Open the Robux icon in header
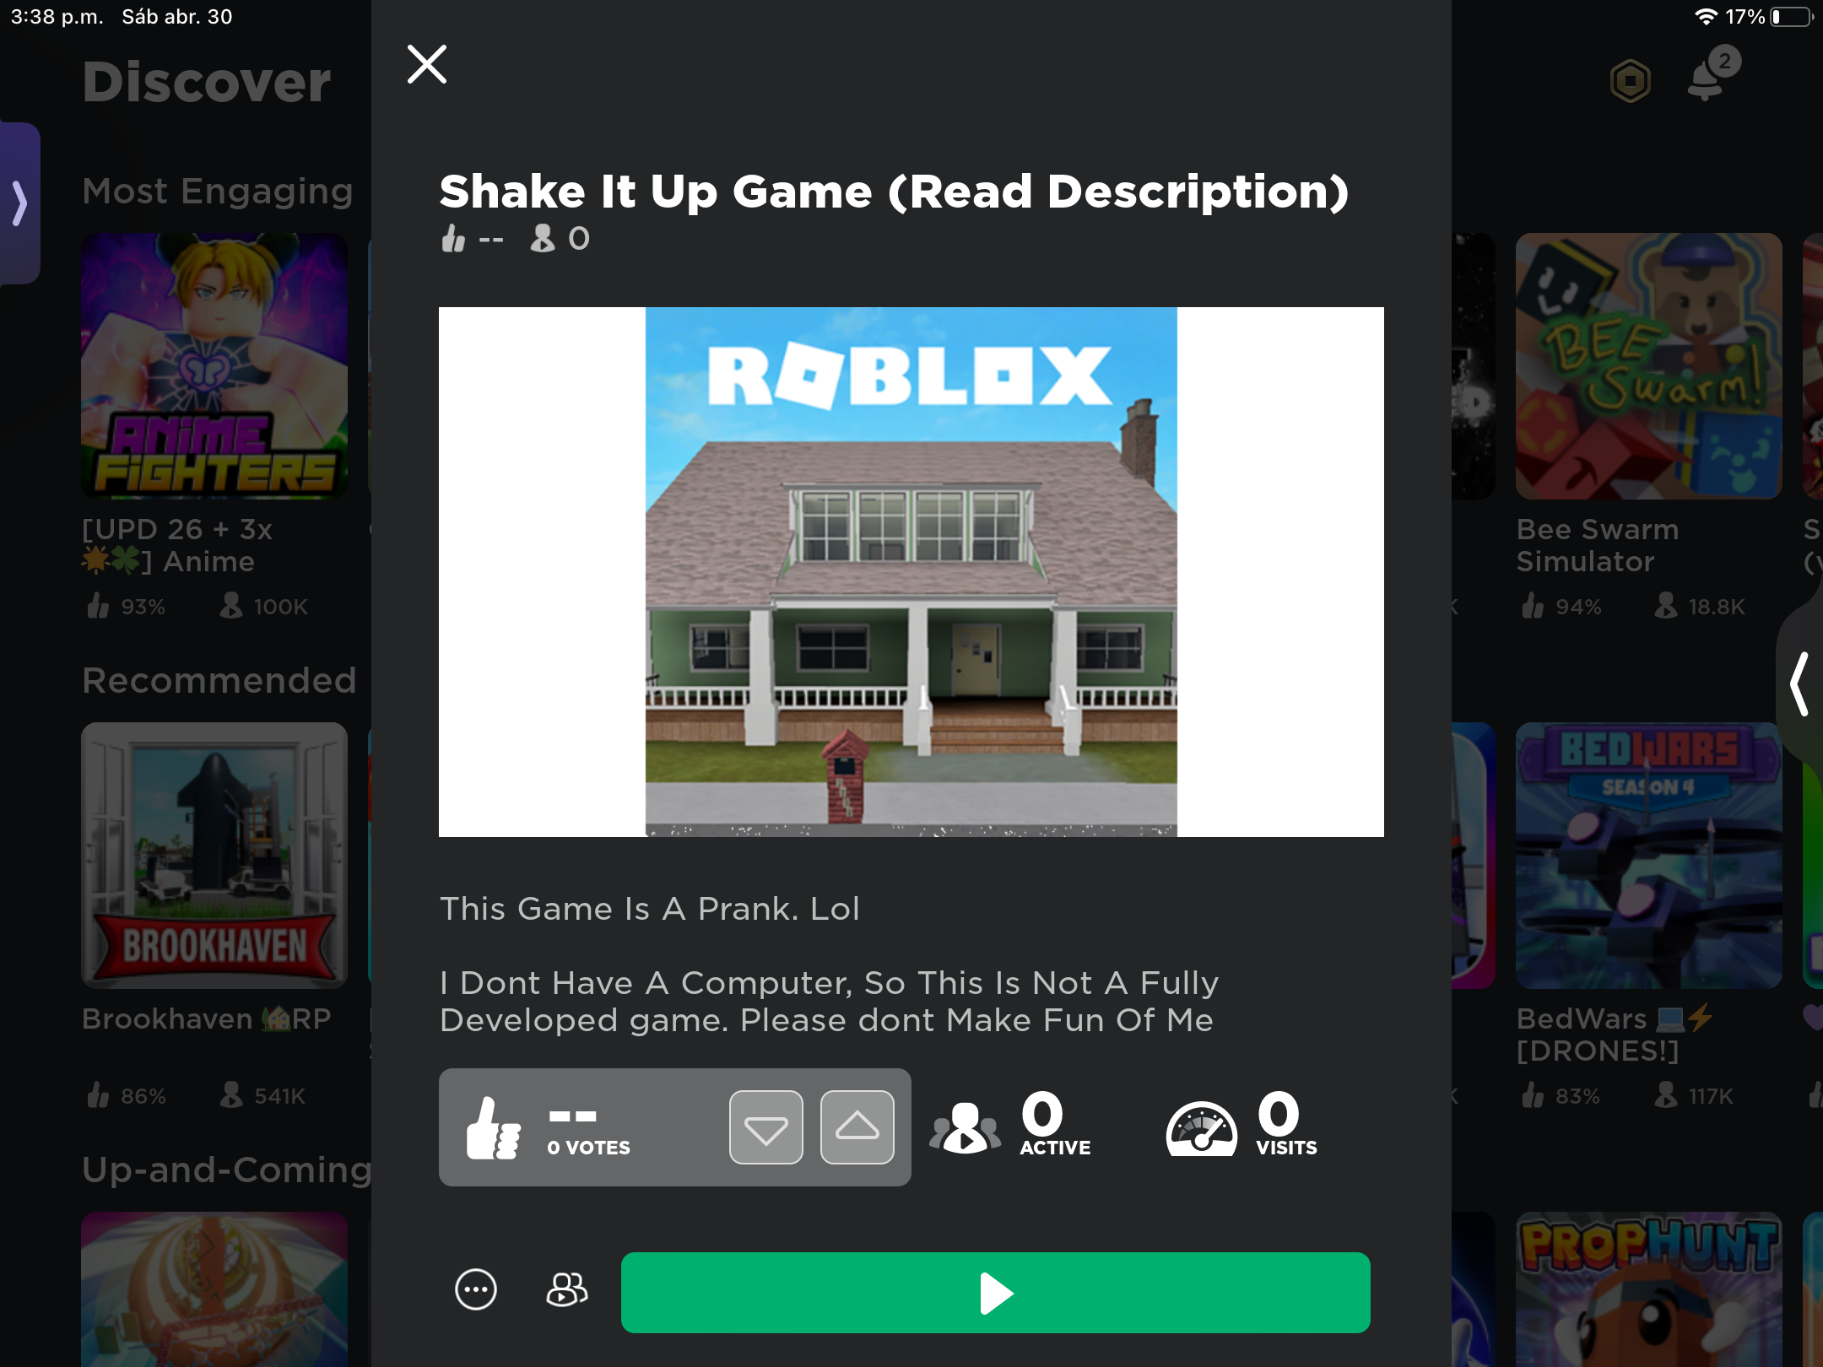The height and width of the screenshot is (1367, 1823). click(x=1631, y=81)
